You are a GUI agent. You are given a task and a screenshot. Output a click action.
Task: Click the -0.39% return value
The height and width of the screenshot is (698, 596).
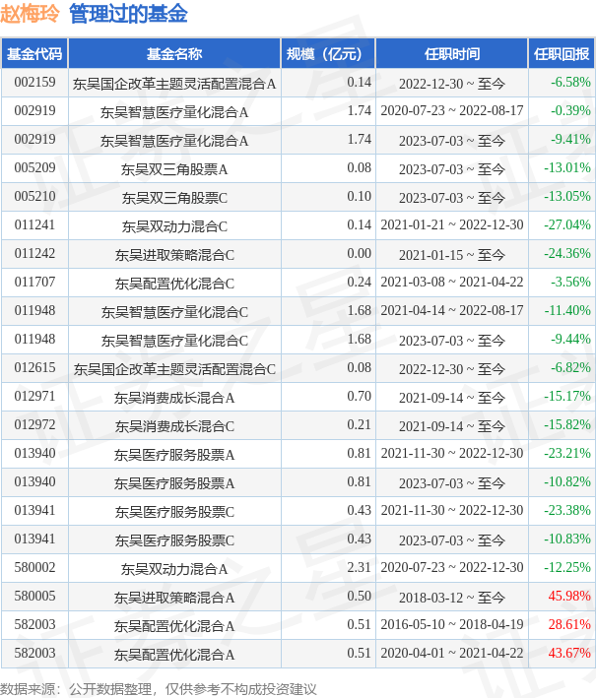(x=570, y=111)
